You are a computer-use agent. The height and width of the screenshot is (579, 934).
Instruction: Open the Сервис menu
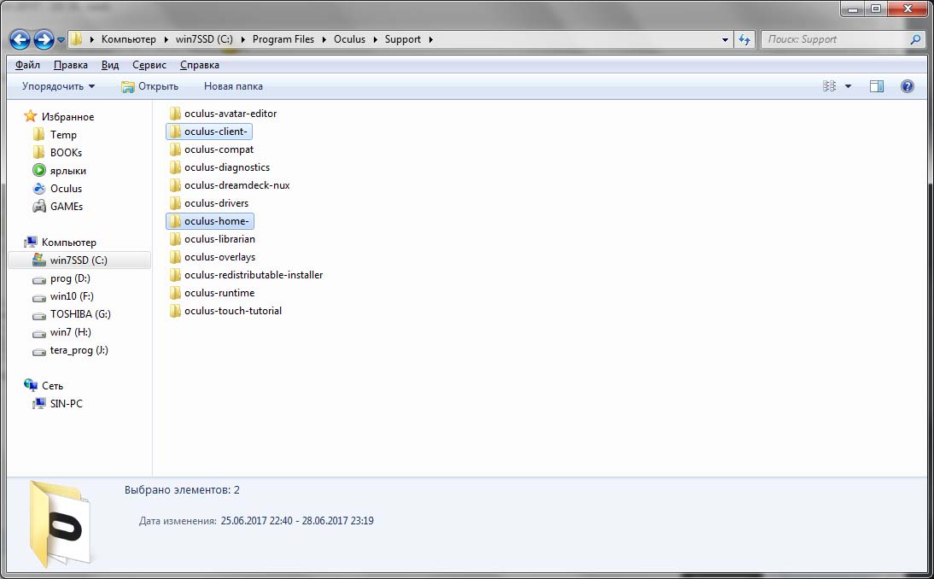pos(149,65)
